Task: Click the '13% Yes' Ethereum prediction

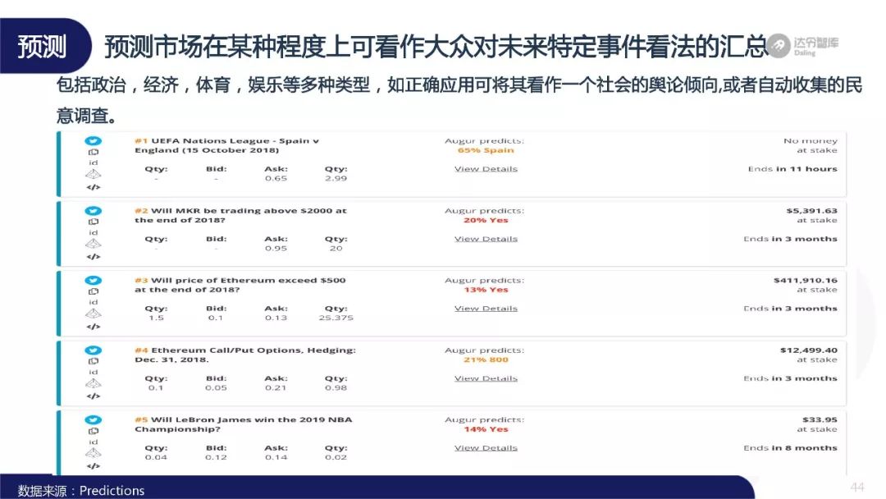Action: [486, 290]
